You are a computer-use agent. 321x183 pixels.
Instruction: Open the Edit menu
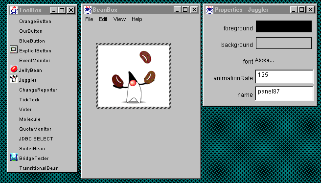[x=103, y=19]
